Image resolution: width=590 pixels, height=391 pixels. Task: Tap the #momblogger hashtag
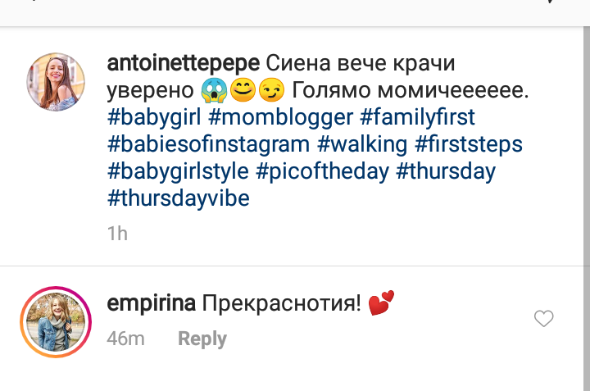[287, 117]
